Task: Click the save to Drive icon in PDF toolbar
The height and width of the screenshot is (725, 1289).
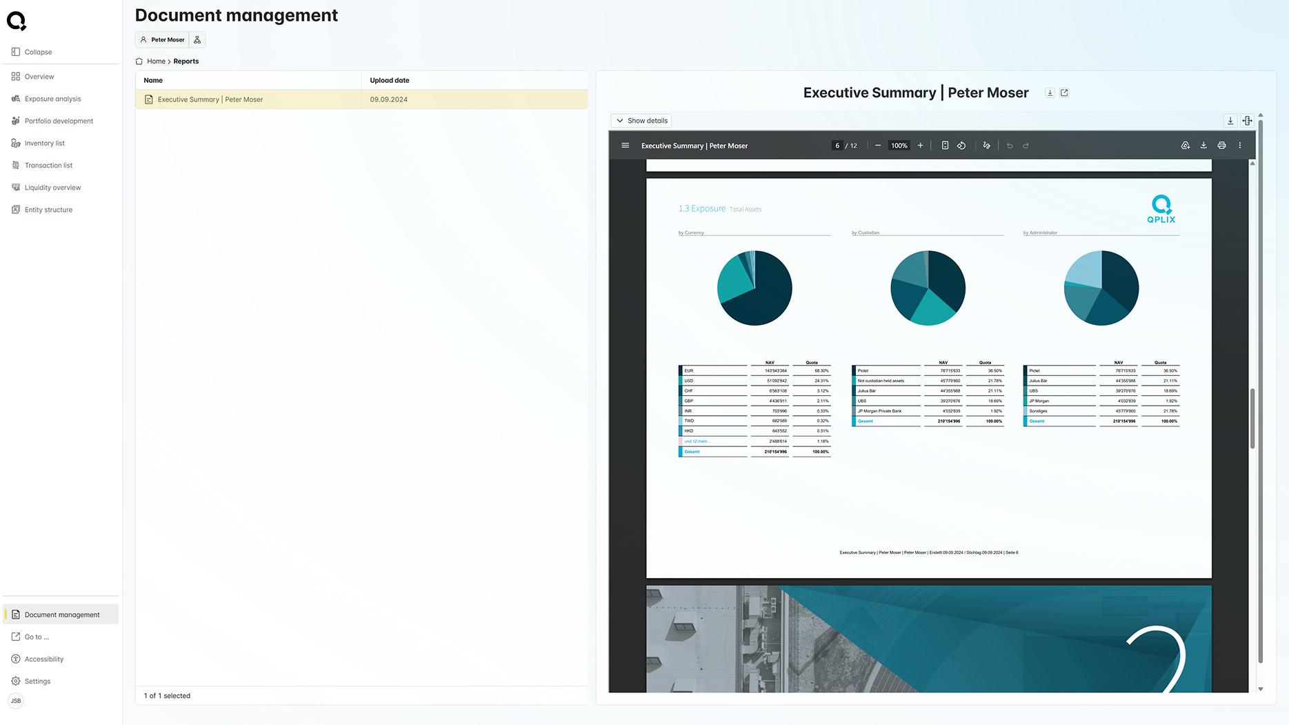Action: coord(1186,146)
